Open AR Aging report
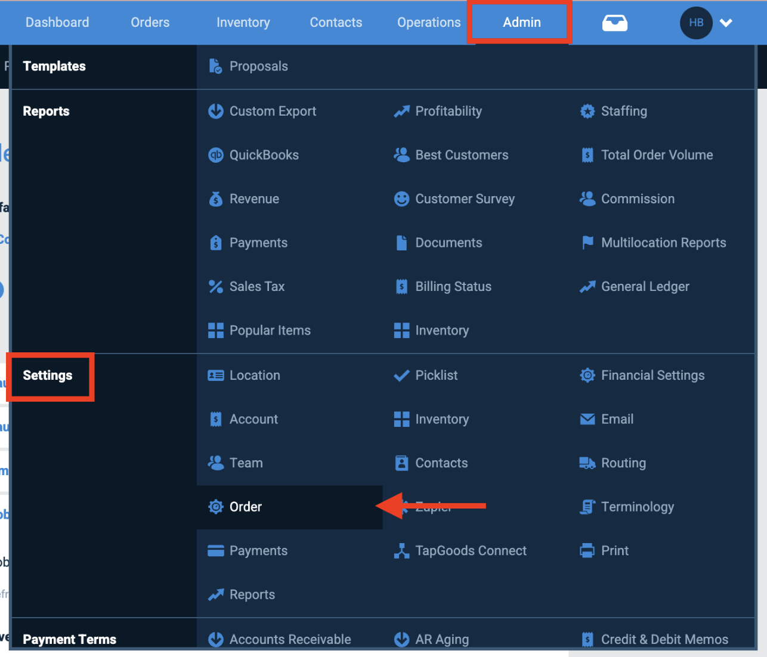767x657 pixels. coord(442,639)
